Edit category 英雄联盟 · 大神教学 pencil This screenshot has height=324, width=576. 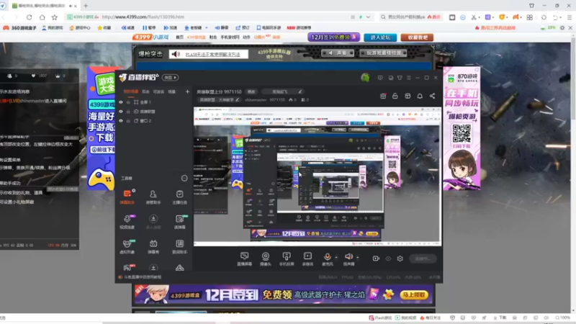(x=238, y=99)
